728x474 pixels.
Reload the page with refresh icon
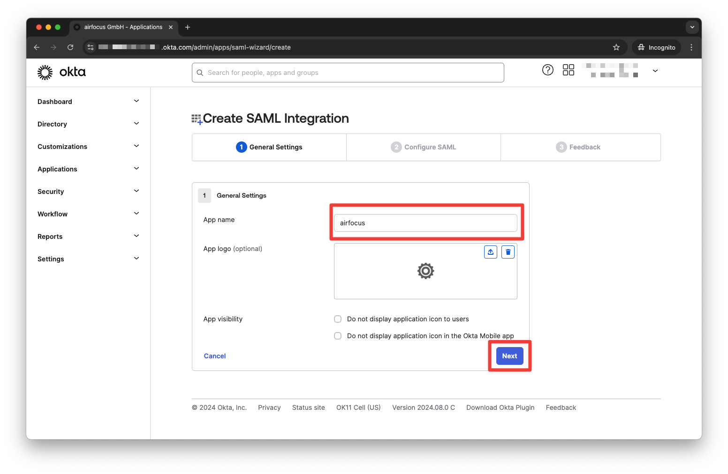click(70, 47)
